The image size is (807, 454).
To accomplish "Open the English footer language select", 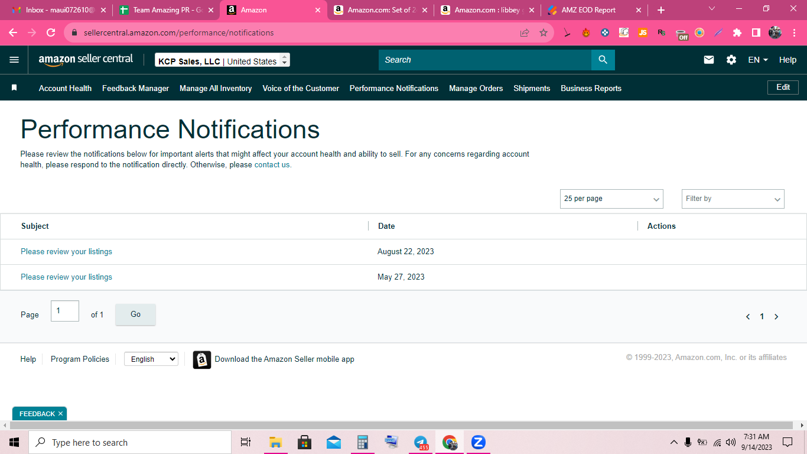I will [x=151, y=359].
